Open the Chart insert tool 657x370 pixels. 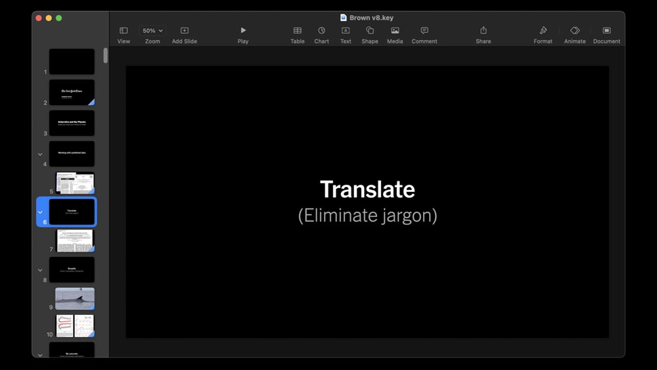[x=321, y=31]
